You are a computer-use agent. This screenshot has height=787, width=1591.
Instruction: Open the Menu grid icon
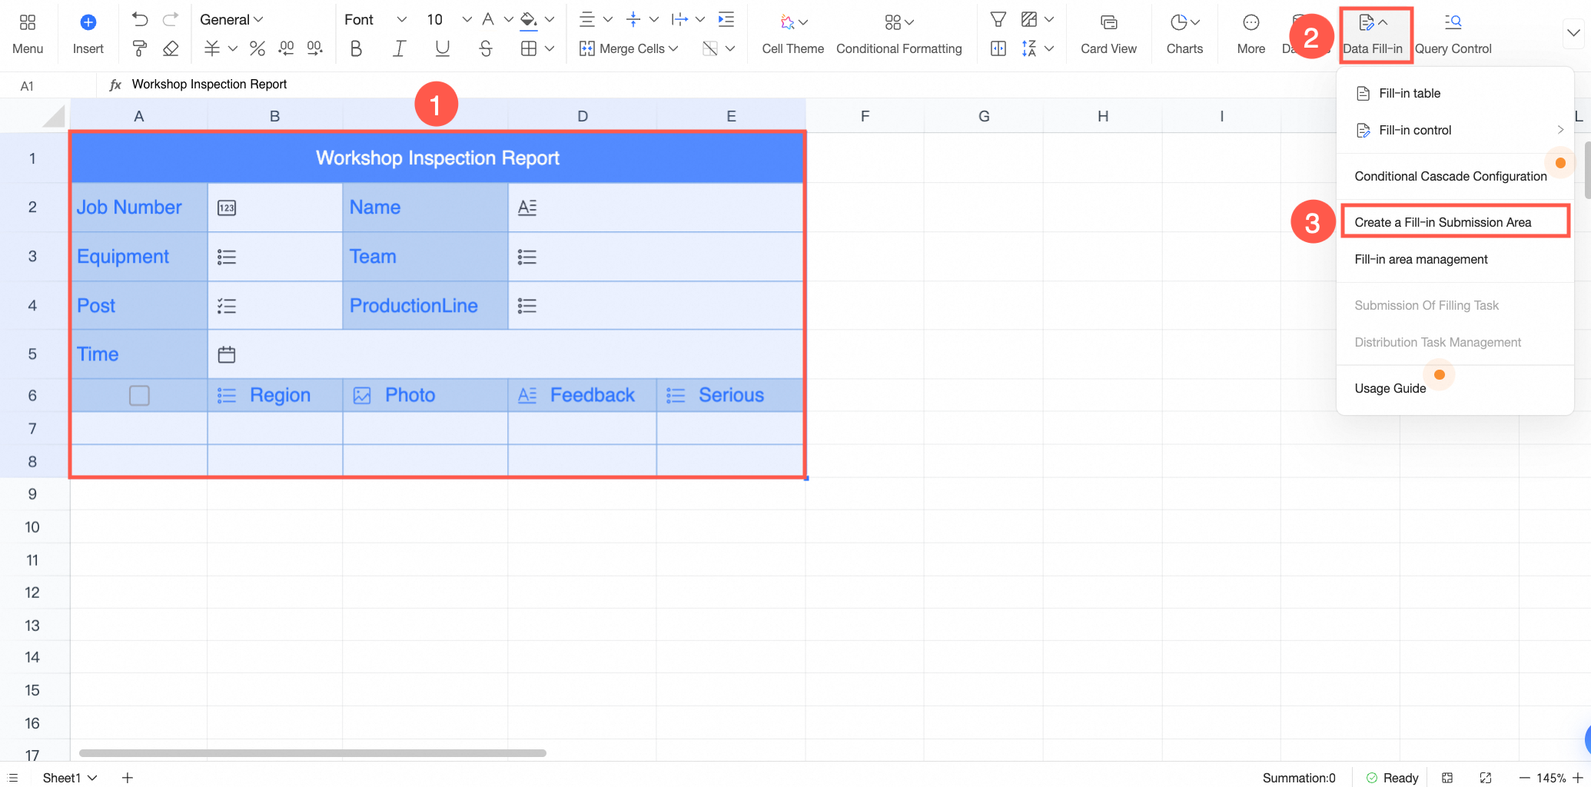point(28,22)
